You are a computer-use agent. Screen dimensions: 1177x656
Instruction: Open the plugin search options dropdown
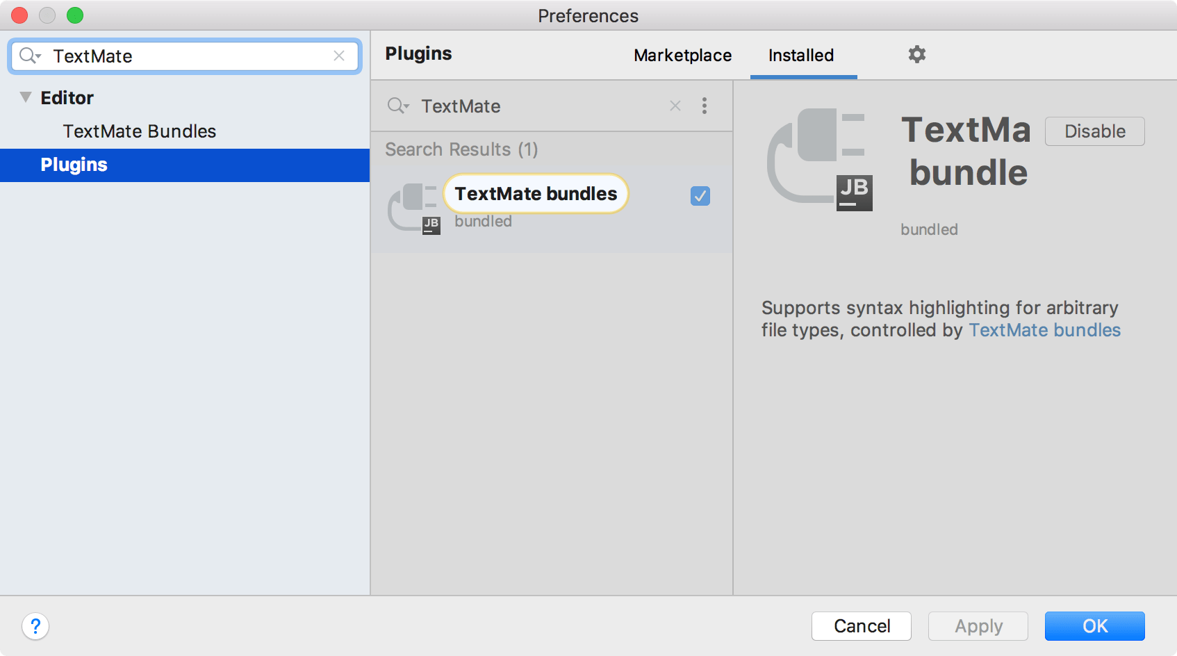[x=399, y=106]
